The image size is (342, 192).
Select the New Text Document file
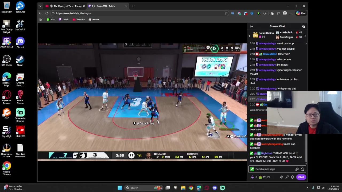[x=20, y=151]
